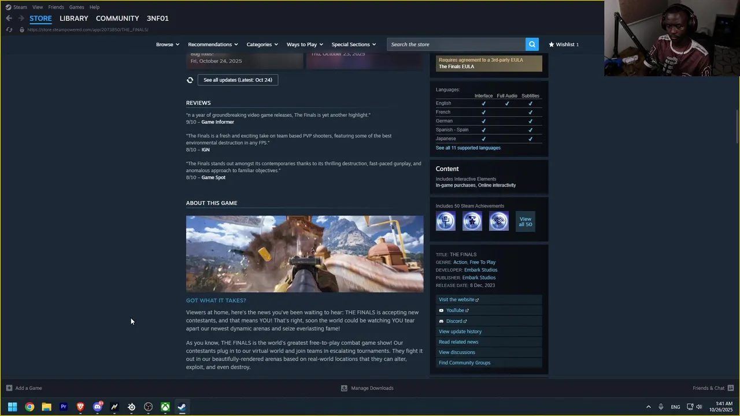This screenshot has width=740, height=416.
Task: Open the second achievement icon with star
Action: click(472, 221)
